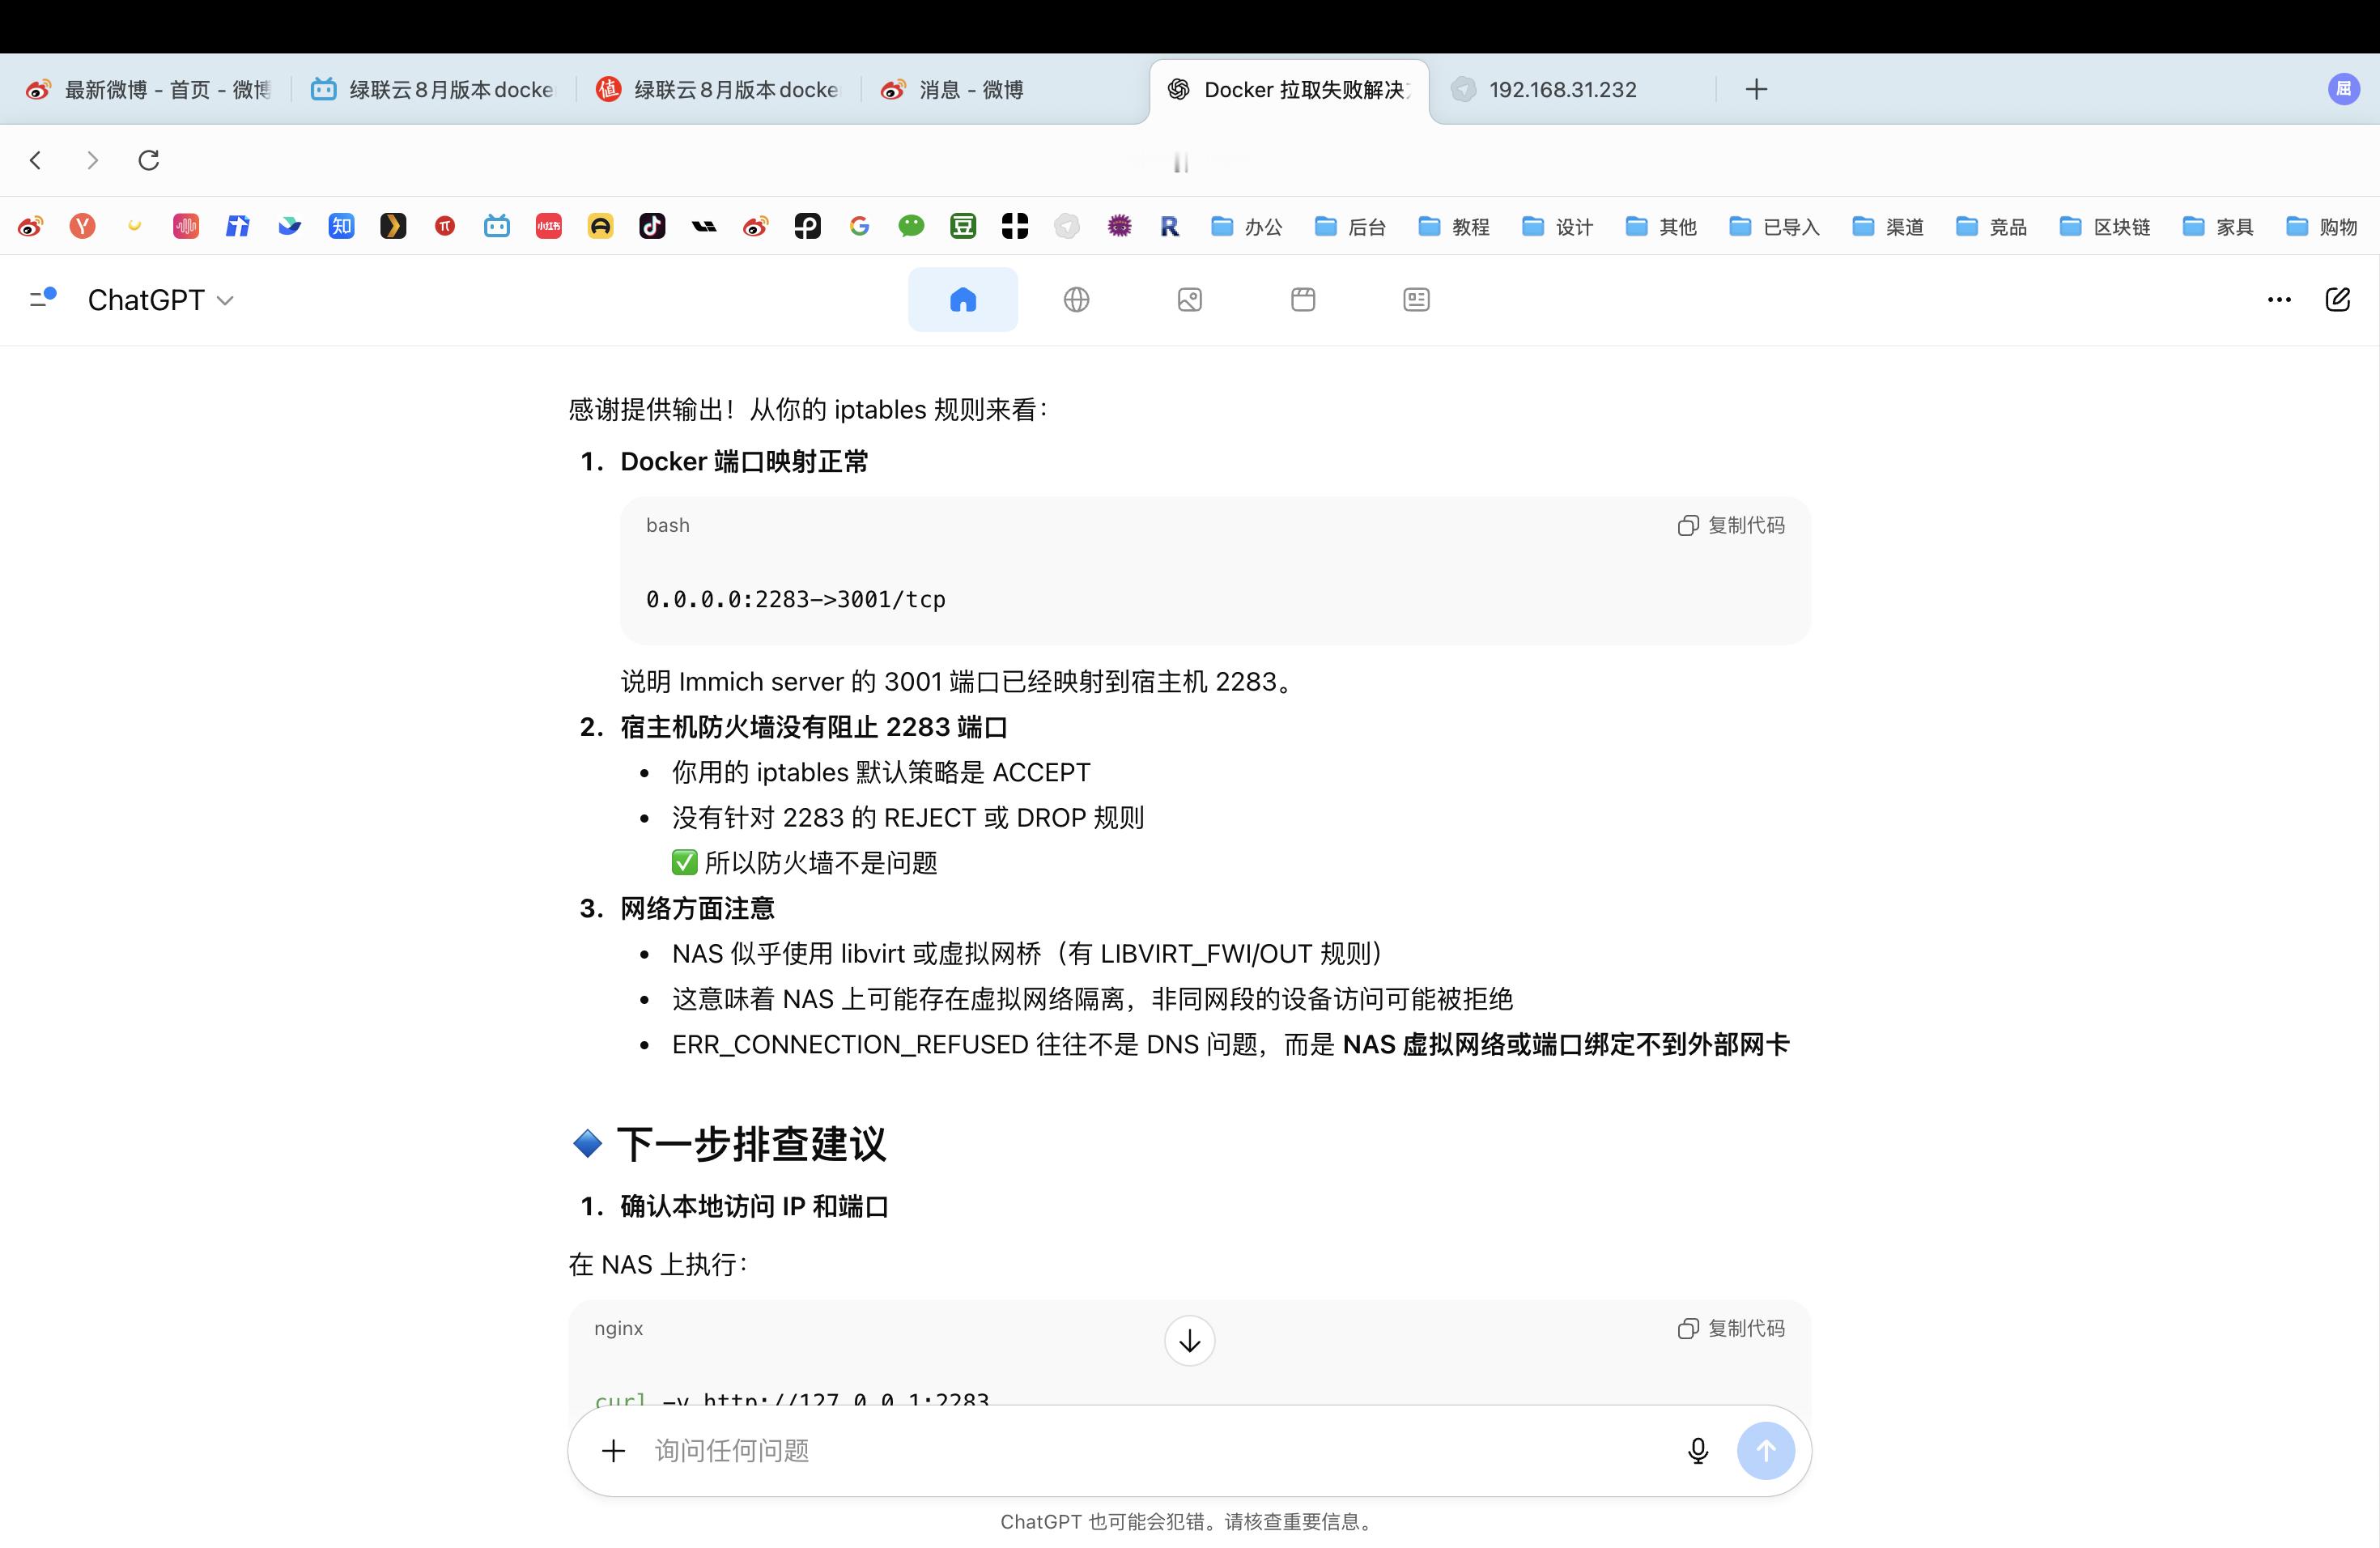Image resolution: width=2380 pixels, height=1548 pixels.
Task: Open the globe search icon
Action: coord(1076,299)
